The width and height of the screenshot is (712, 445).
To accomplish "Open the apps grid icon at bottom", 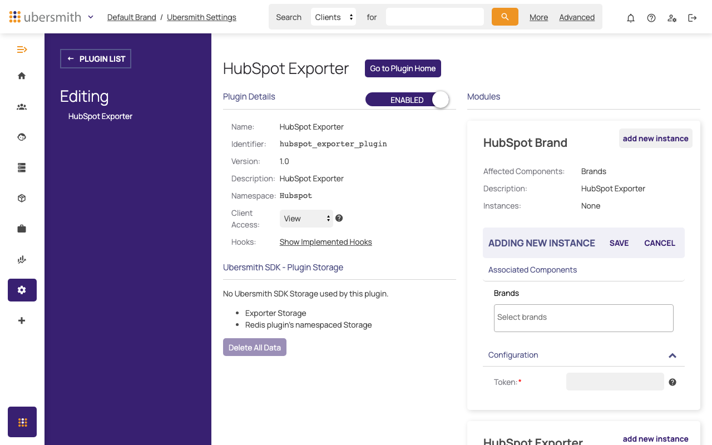I will click(x=22, y=422).
